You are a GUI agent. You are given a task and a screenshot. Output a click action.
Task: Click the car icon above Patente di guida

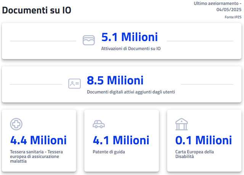click(x=99, y=124)
